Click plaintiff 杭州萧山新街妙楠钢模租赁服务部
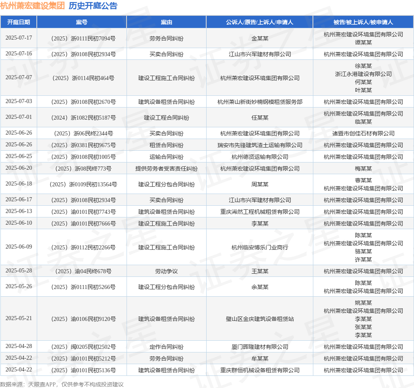The height and width of the screenshot is (388, 414). point(260,102)
